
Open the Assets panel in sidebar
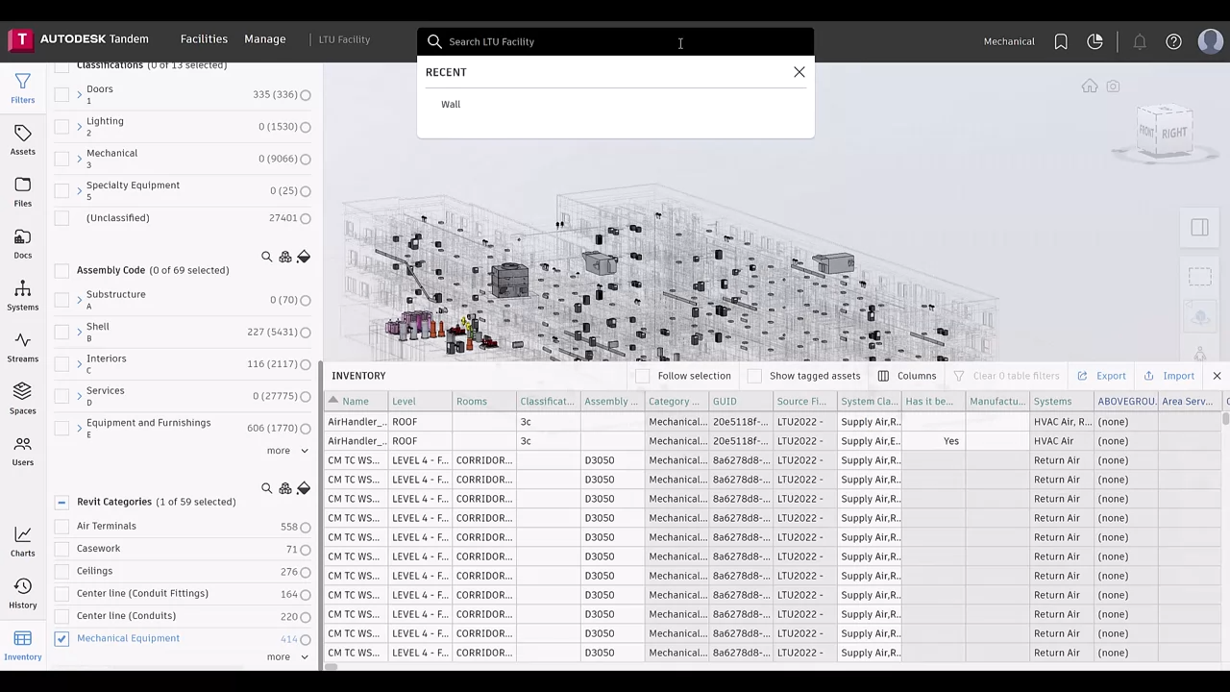click(x=22, y=139)
